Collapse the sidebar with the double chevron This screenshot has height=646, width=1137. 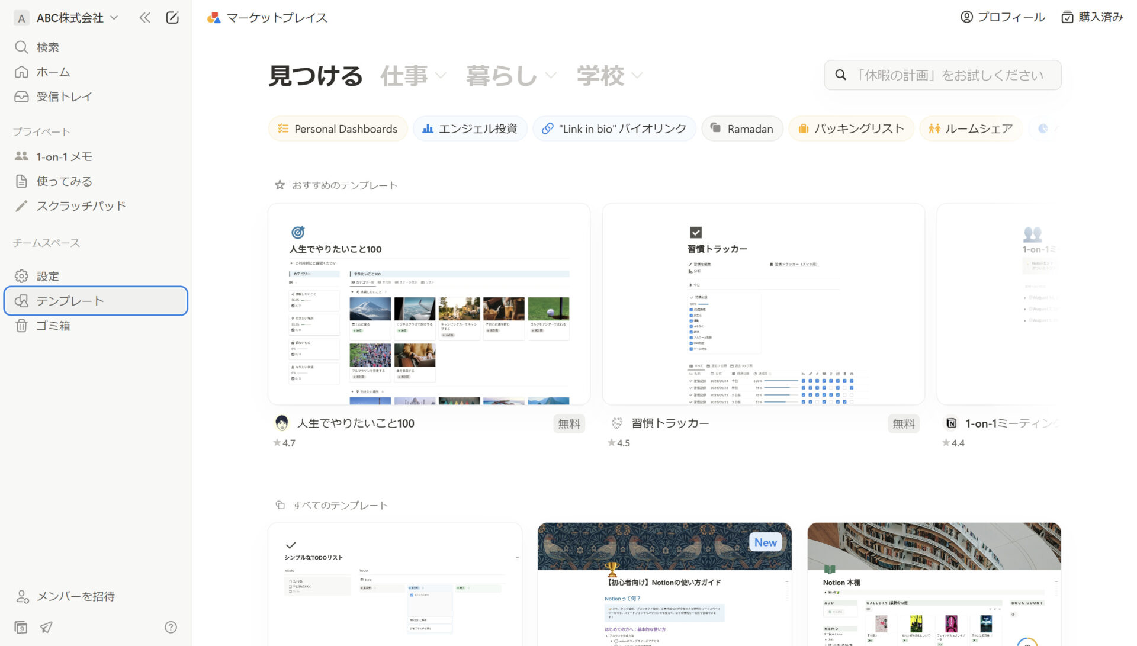[144, 18]
